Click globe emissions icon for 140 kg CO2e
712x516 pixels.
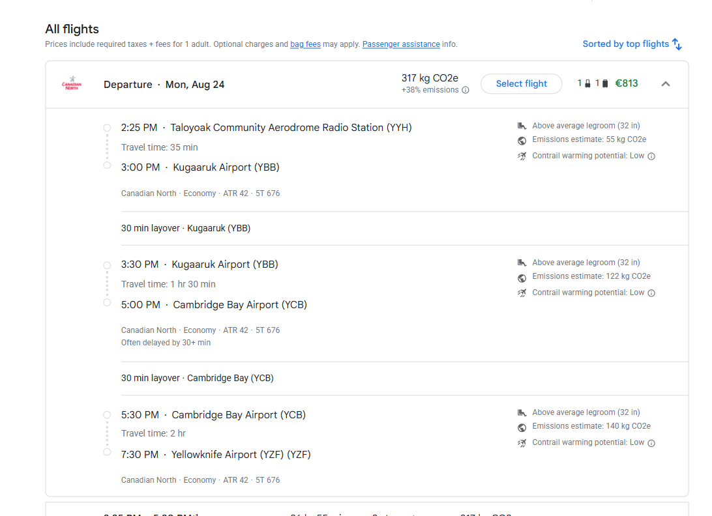[x=522, y=427]
